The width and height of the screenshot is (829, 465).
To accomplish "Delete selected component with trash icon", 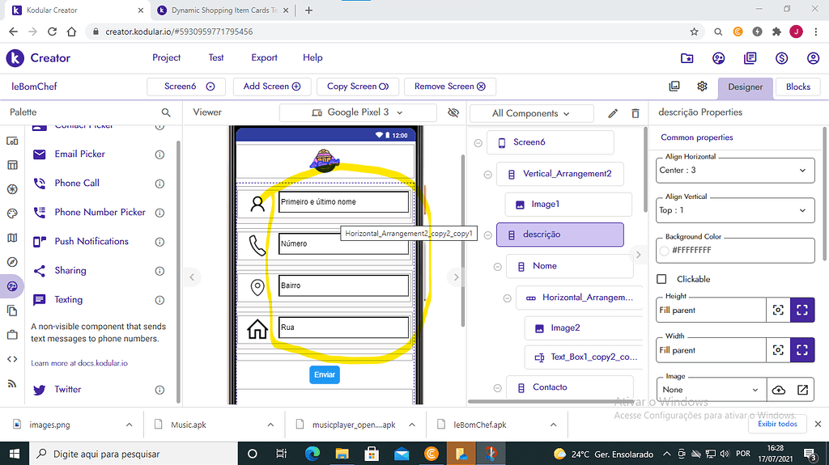I will (636, 113).
